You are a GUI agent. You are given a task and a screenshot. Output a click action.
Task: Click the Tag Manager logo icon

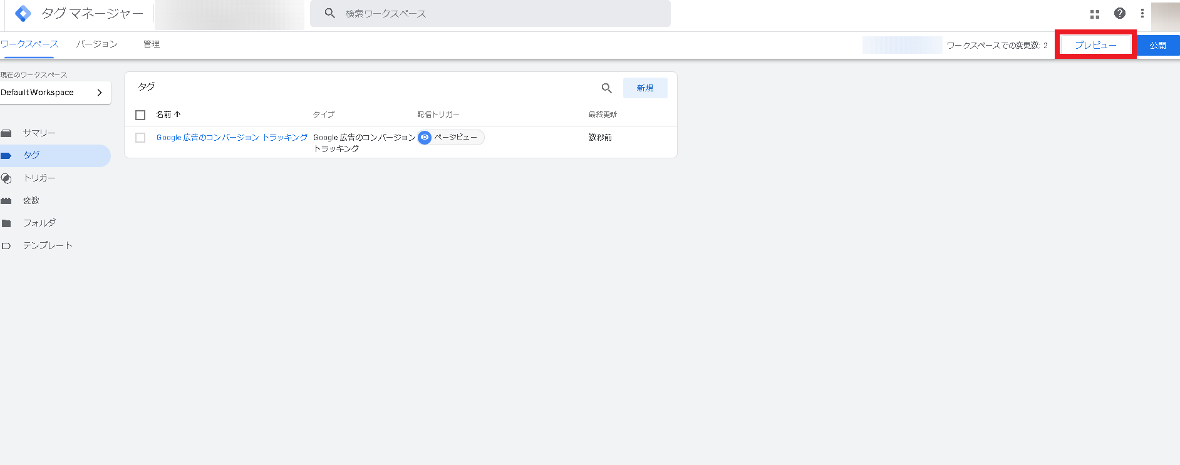click(23, 13)
